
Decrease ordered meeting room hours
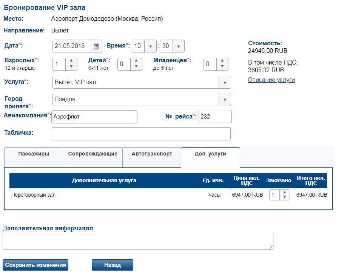point(285,197)
